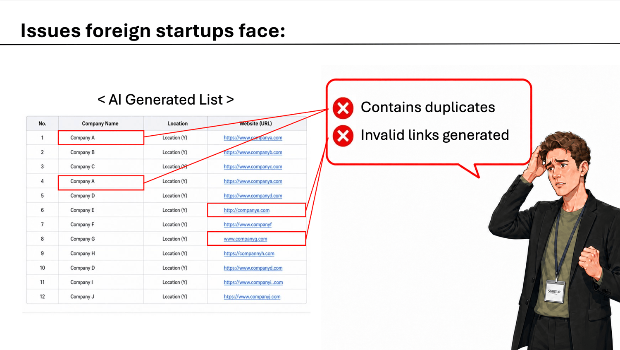Select the Location (Y) cell for Company J
This screenshot has height=350, width=620.
pos(175,297)
